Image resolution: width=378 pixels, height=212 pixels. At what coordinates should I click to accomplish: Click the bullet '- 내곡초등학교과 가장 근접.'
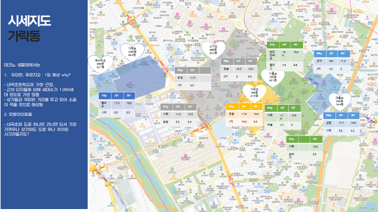click(29, 85)
